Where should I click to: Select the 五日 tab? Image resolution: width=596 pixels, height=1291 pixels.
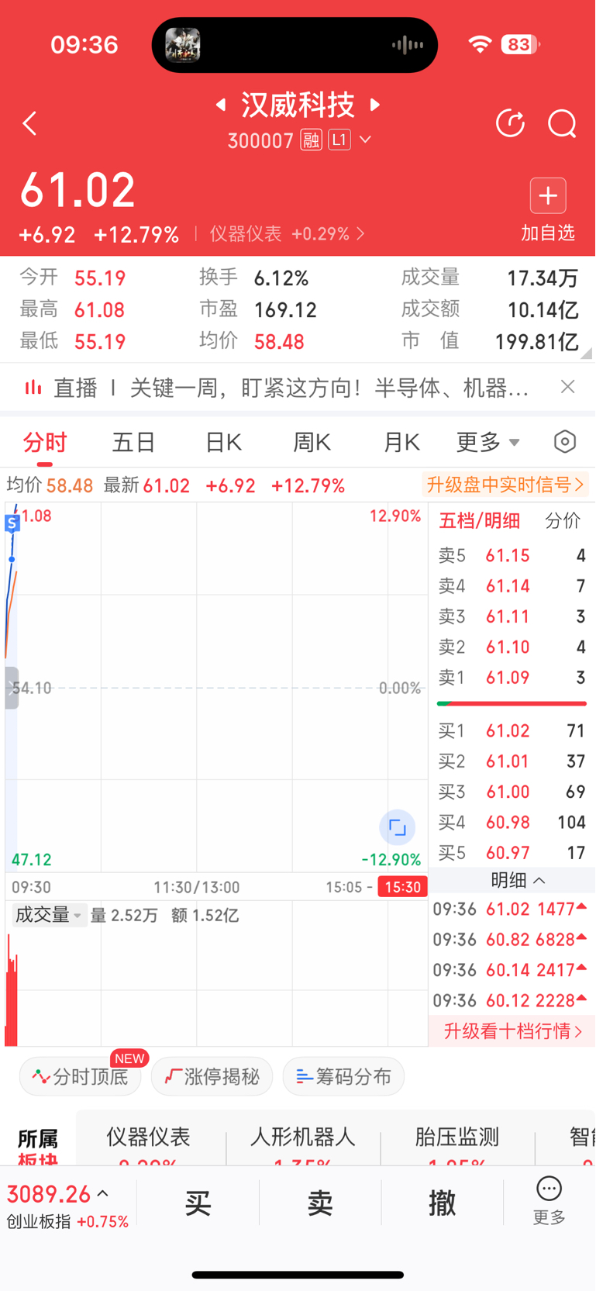pos(134,443)
